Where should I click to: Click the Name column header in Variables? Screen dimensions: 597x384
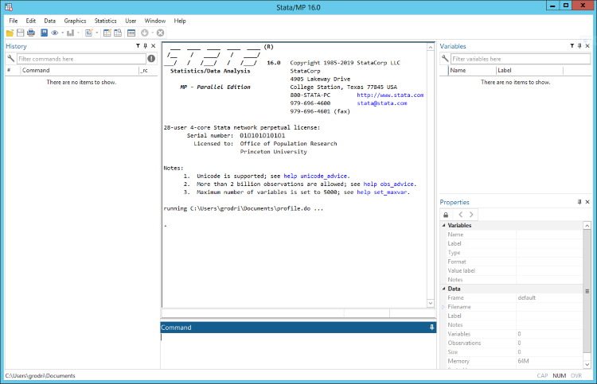pos(473,70)
